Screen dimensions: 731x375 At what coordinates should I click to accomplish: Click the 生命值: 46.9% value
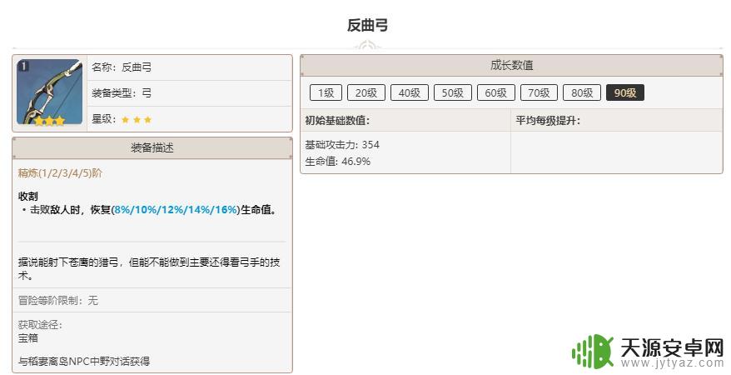pos(337,162)
